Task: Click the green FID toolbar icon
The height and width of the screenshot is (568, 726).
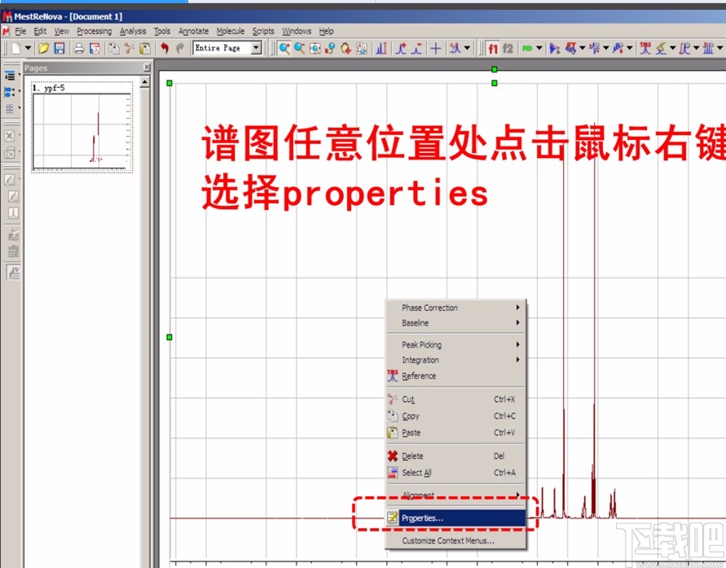Action: [x=527, y=48]
